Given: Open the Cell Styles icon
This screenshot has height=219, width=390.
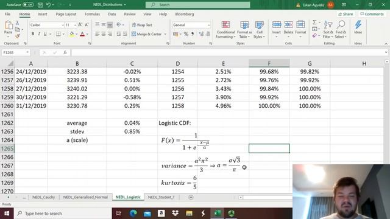Looking at the screenshot, I should pos(259,25).
